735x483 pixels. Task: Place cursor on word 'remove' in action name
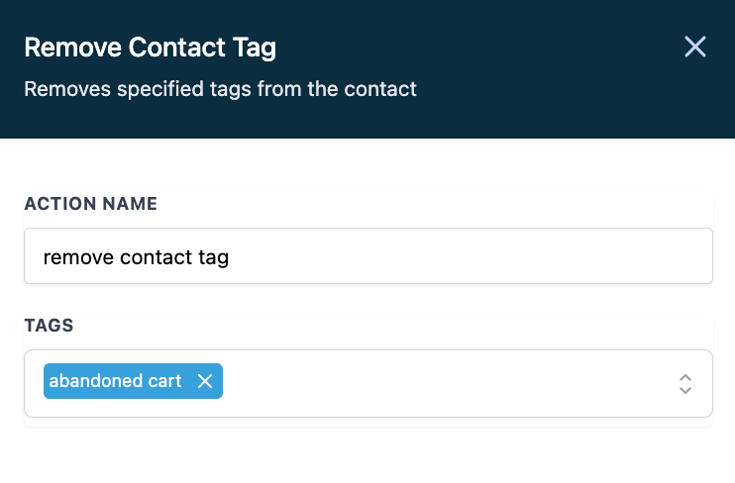[78, 257]
